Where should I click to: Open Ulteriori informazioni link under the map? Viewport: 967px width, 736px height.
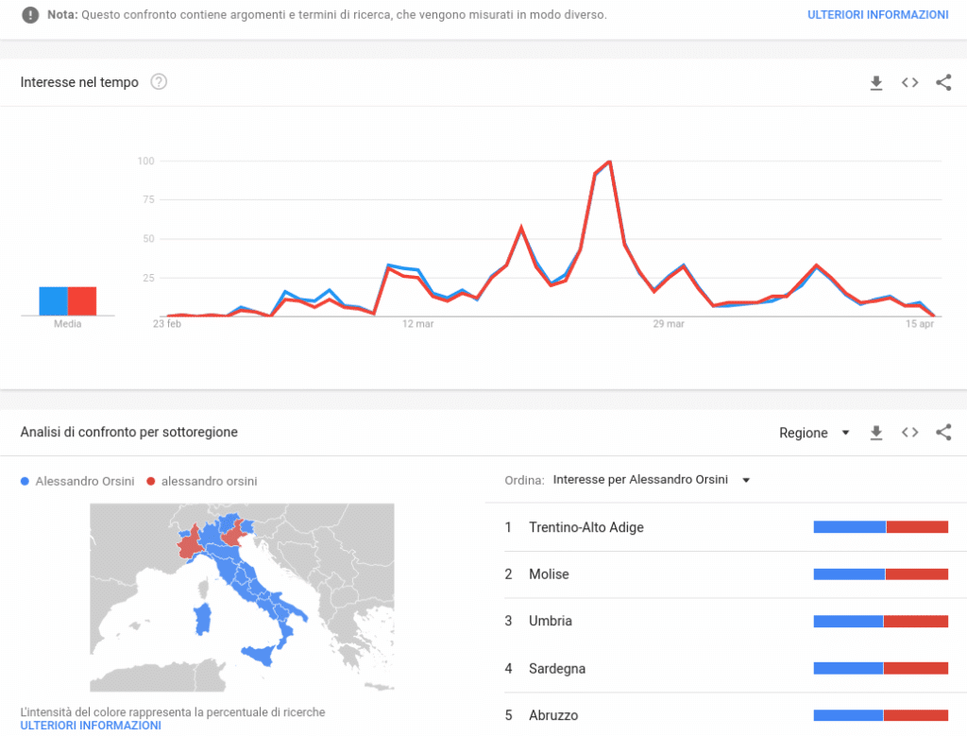coord(91,725)
